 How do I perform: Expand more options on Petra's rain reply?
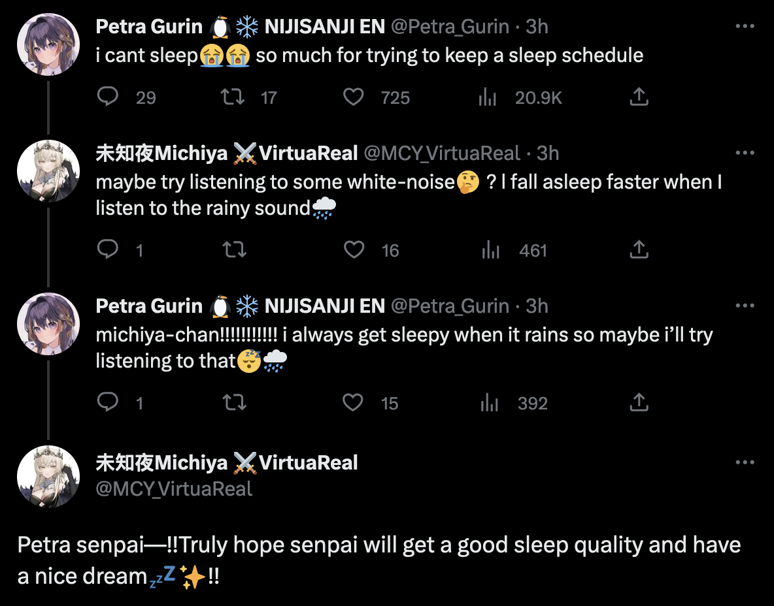pos(745,306)
